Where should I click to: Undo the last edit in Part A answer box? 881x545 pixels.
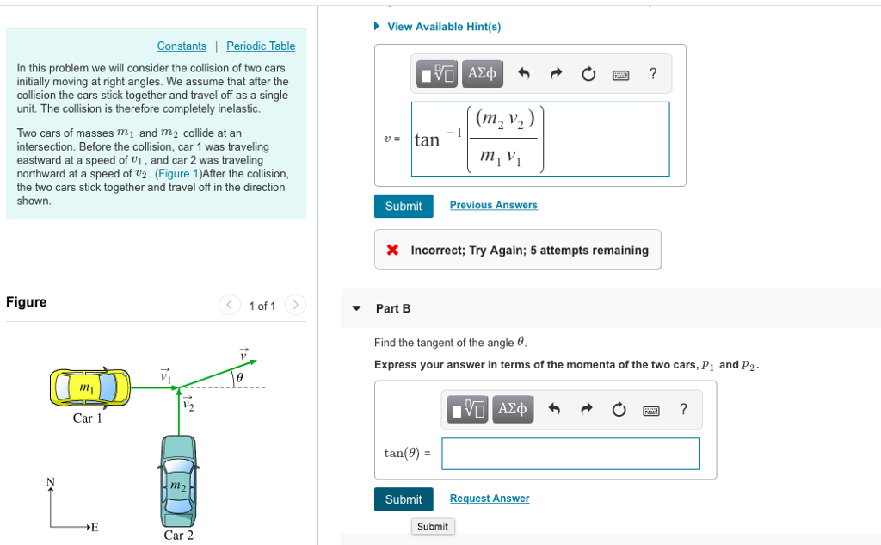click(x=523, y=73)
